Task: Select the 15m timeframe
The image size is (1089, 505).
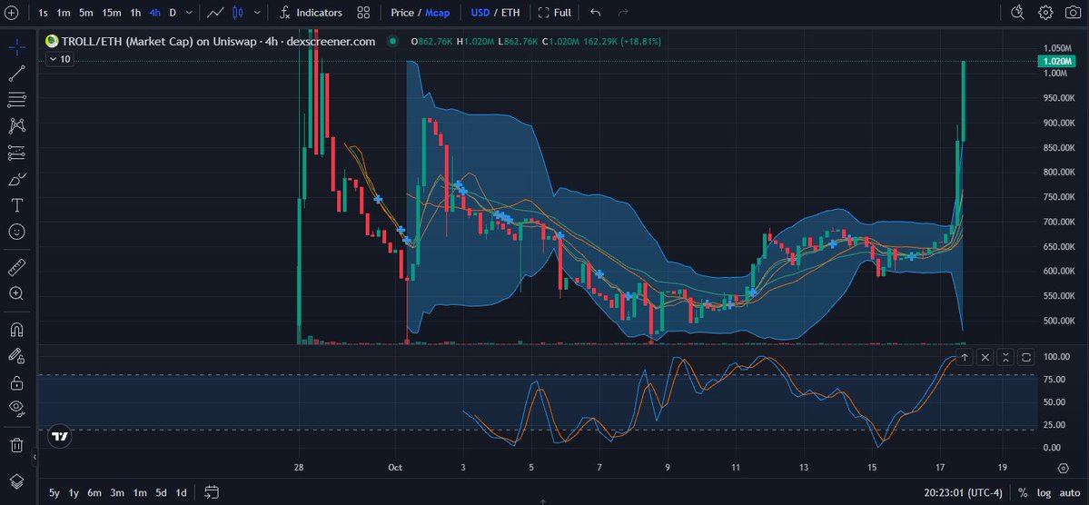Action: point(111,13)
